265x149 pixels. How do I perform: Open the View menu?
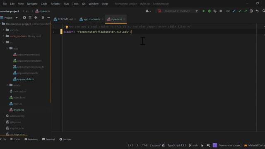coord(21,4)
